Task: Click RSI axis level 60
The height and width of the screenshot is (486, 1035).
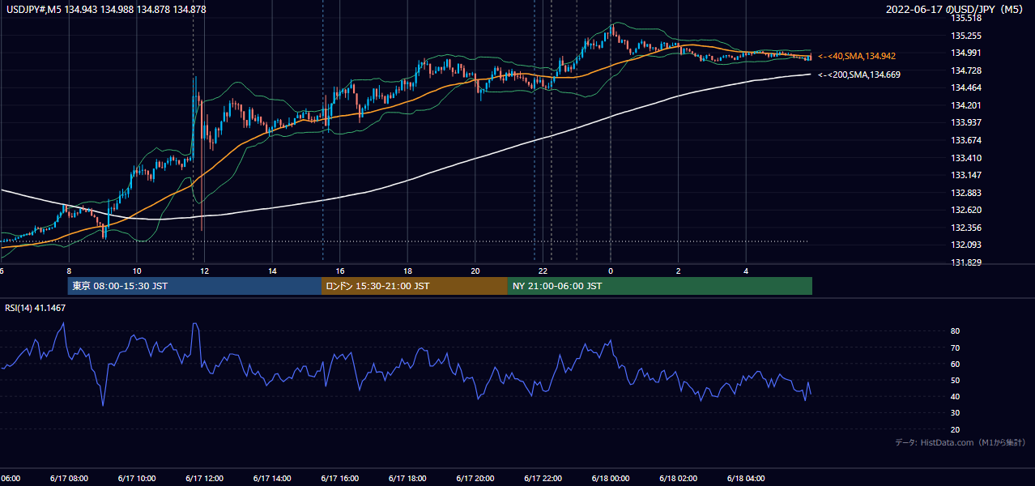Action: click(956, 364)
